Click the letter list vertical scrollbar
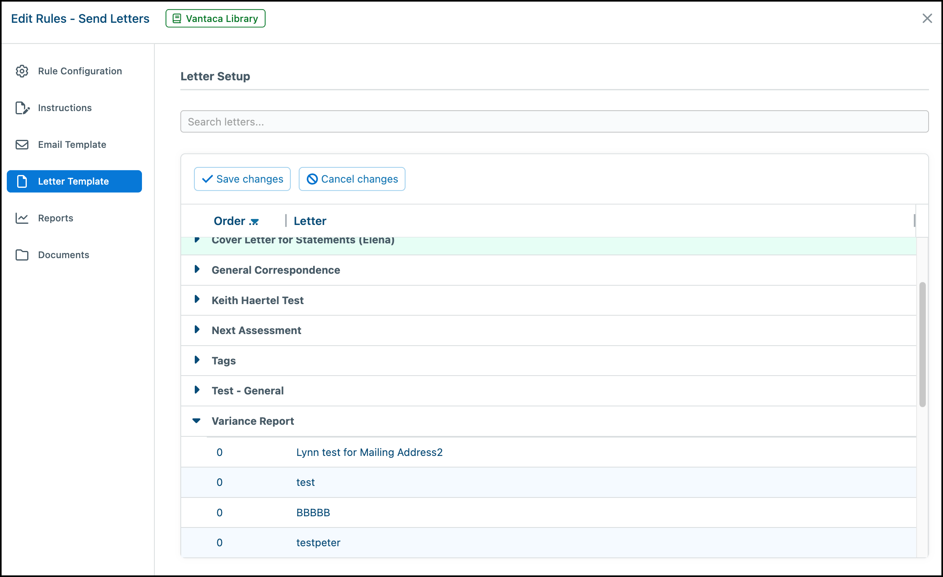This screenshot has width=943, height=577. (923, 344)
